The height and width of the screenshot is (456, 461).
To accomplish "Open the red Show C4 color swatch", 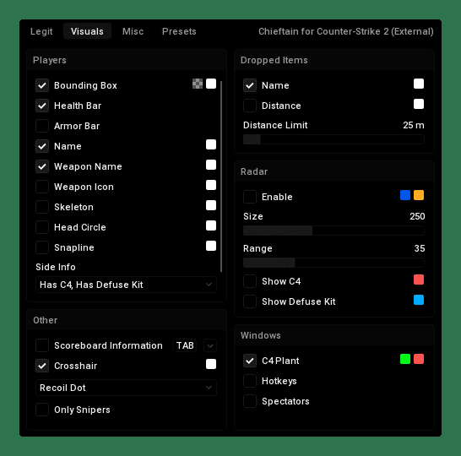I will click(x=419, y=280).
